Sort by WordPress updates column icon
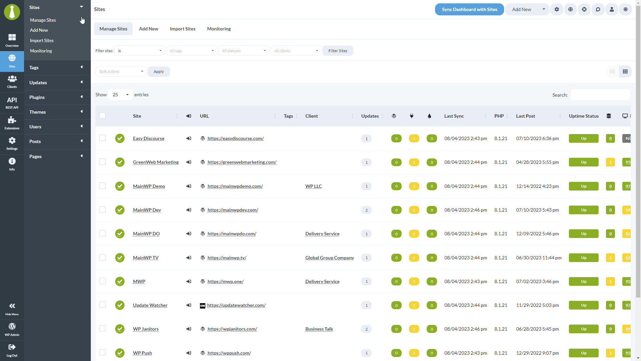Screen dimensions: 641x361 click(394, 116)
